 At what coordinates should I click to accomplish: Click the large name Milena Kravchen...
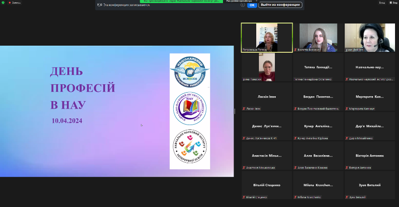click(x=318, y=185)
